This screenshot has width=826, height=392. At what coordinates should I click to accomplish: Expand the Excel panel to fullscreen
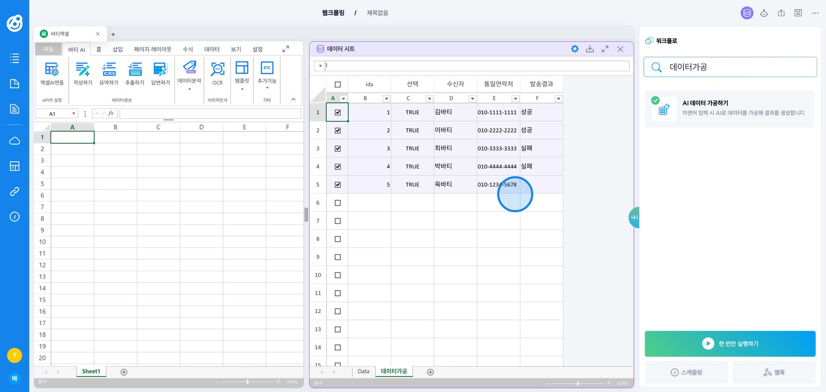[x=285, y=49]
